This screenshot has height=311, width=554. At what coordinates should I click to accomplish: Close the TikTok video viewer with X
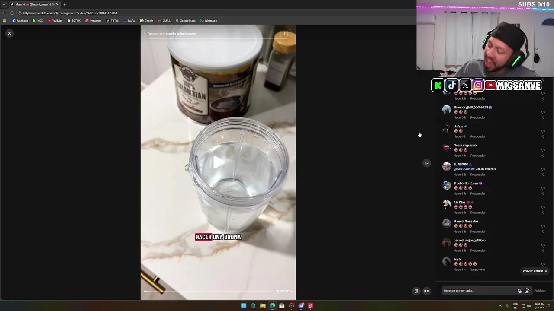(10, 33)
